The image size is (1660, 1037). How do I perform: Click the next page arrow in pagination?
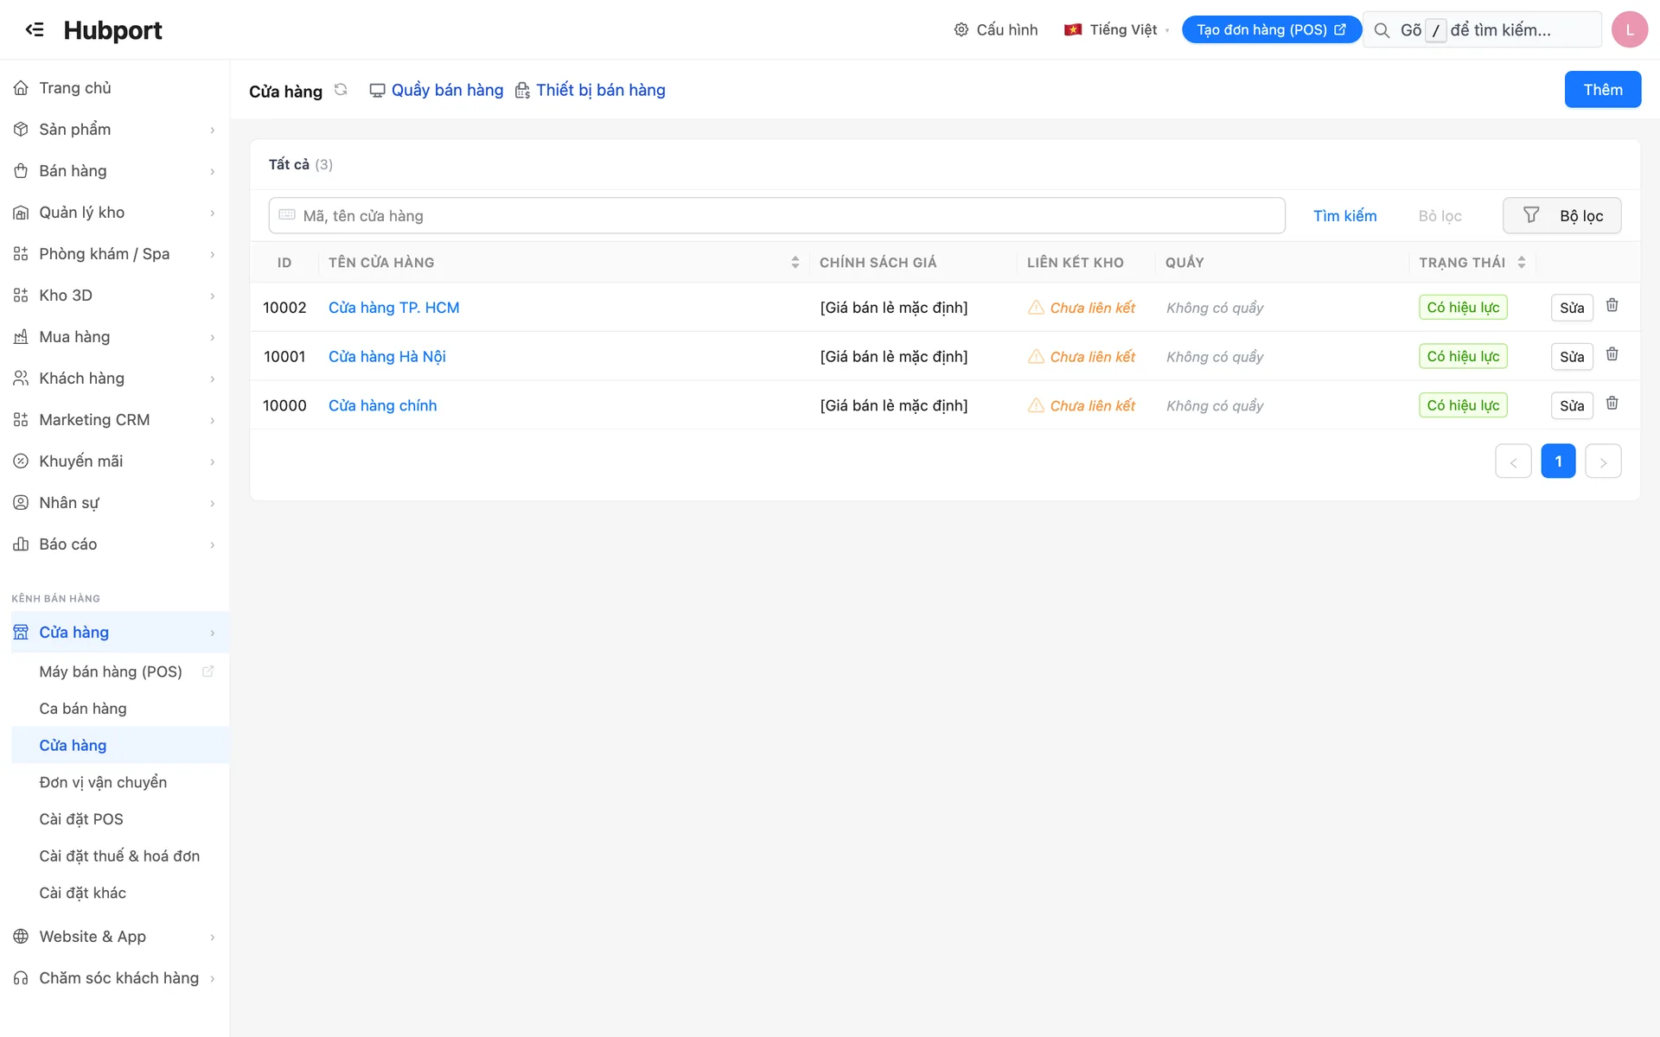pyautogui.click(x=1603, y=461)
